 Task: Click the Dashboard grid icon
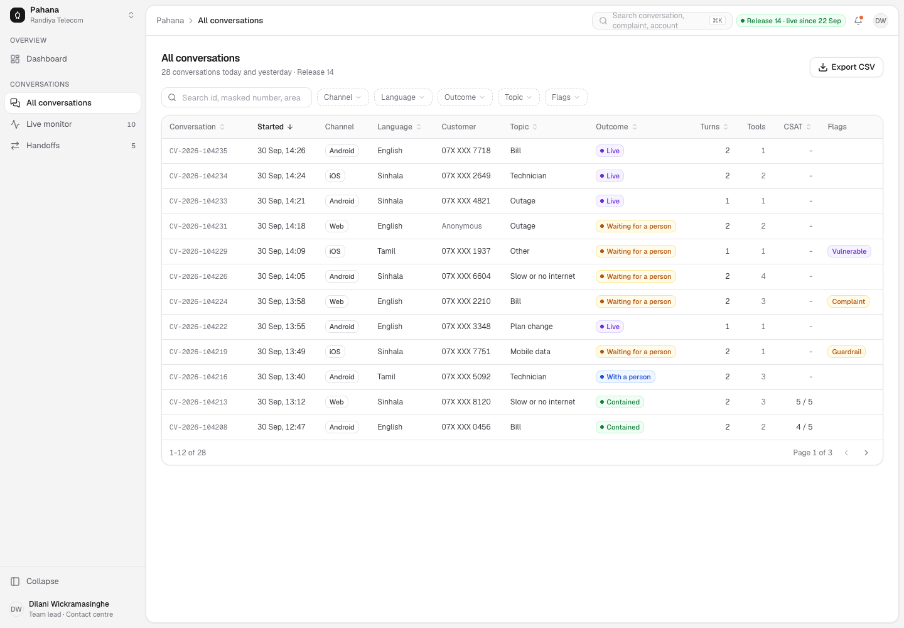click(15, 59)
